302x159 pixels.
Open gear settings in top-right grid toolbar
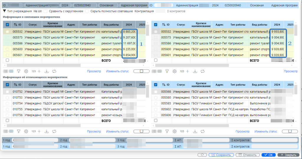(x=175, y=71)
